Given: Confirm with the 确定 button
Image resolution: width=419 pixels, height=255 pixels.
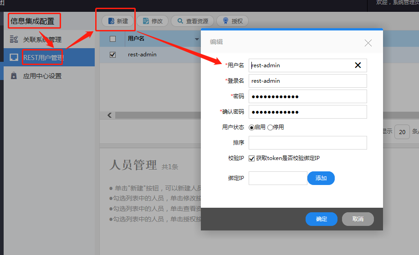Looking at the screenshot, I should (322, 219).
